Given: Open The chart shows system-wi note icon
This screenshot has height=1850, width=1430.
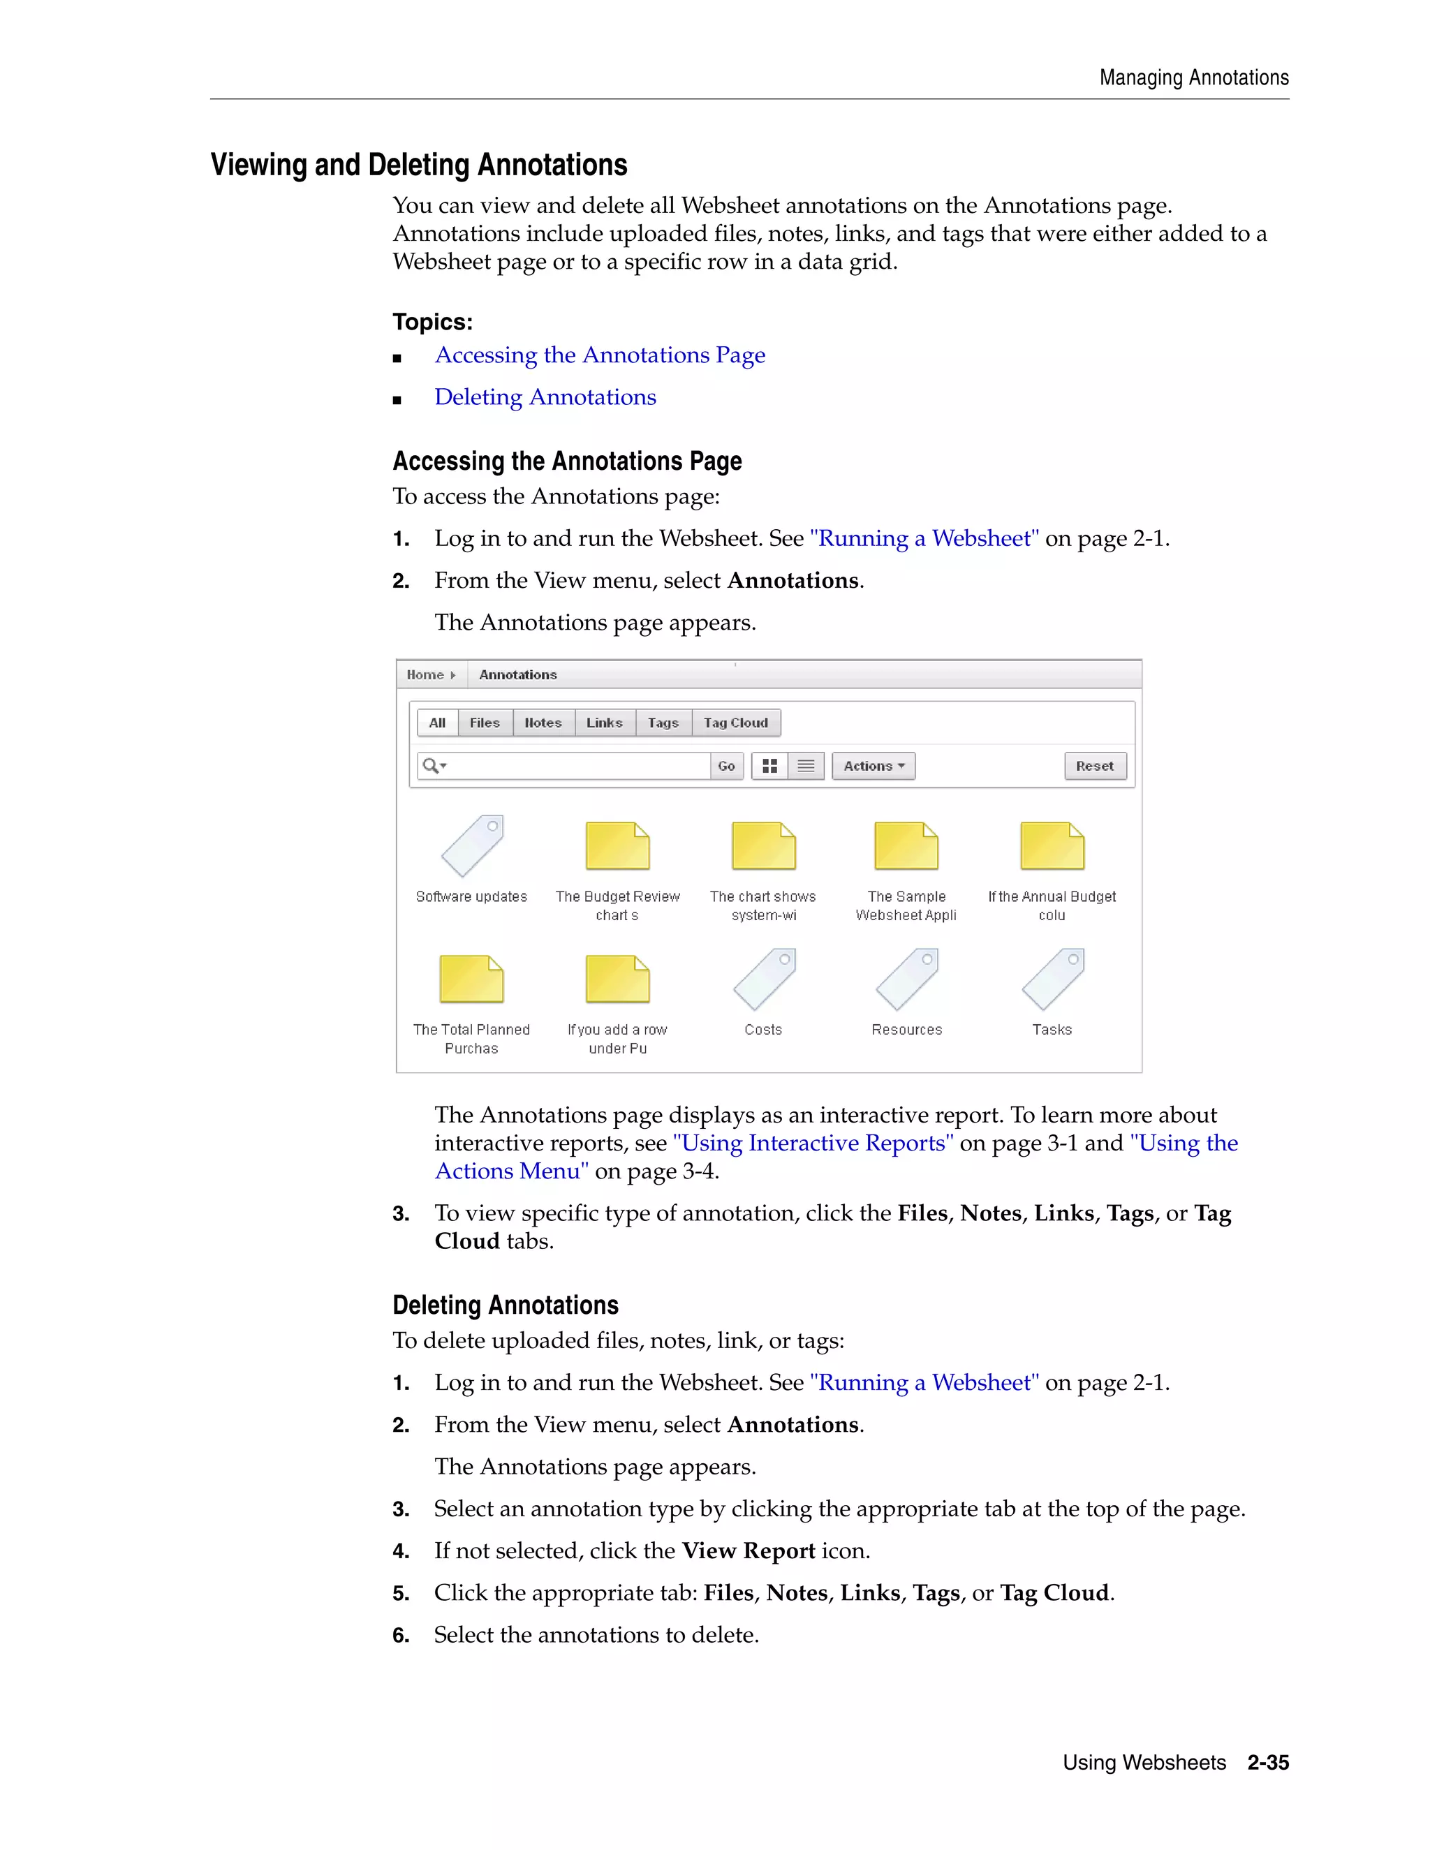Looking at the screenshot, I should tap(763, 845).
